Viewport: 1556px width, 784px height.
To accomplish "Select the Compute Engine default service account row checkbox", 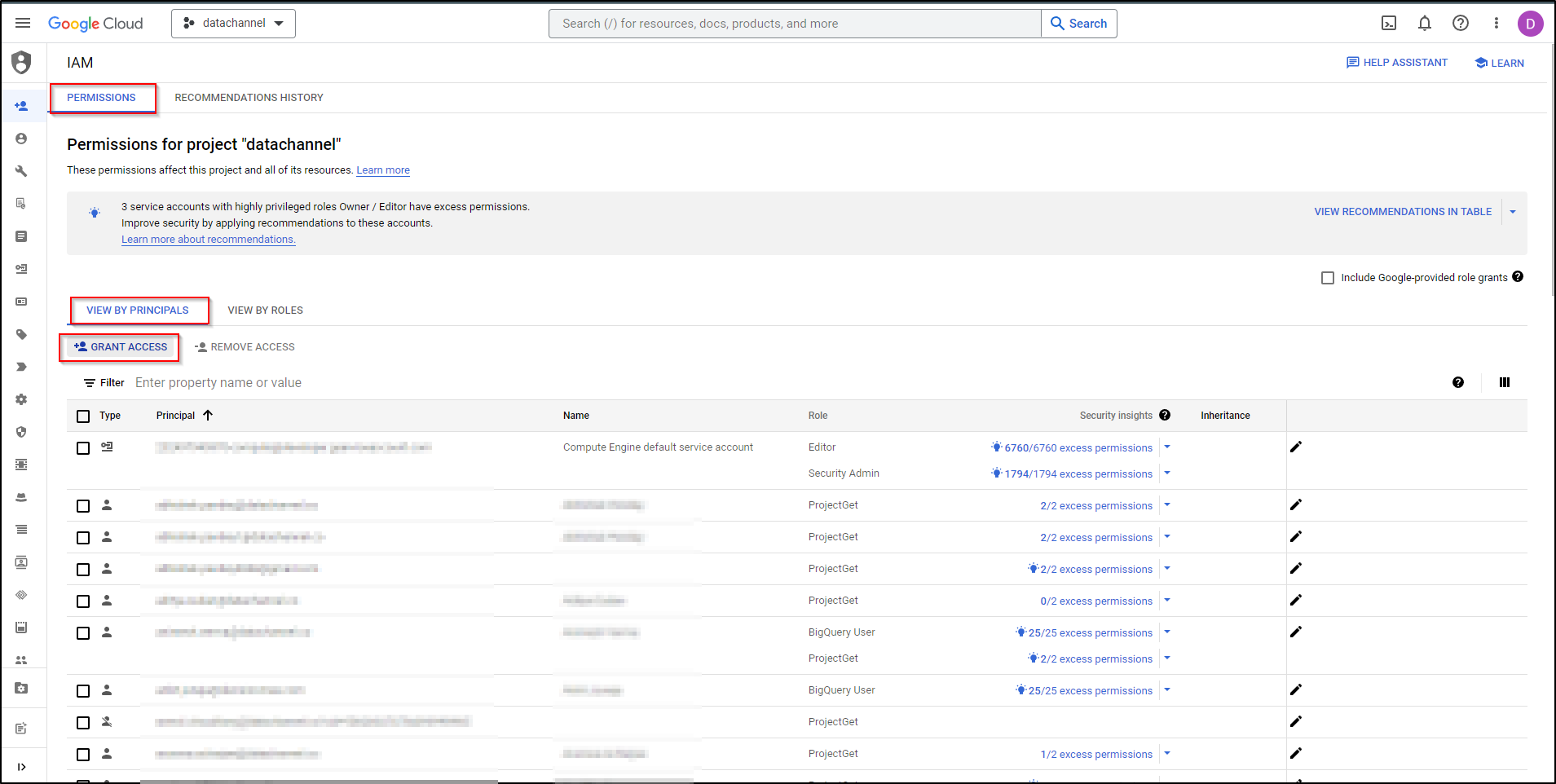I will pyautogui.click(x=83, y=448).
